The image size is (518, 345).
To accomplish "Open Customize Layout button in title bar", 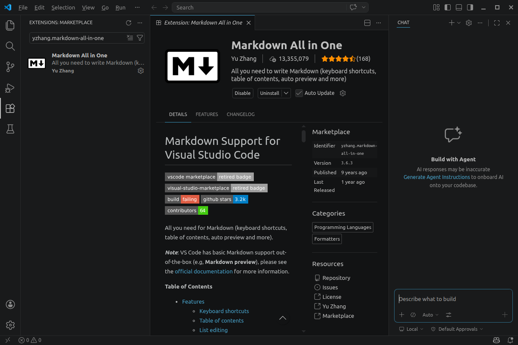I will coord(436,7).
